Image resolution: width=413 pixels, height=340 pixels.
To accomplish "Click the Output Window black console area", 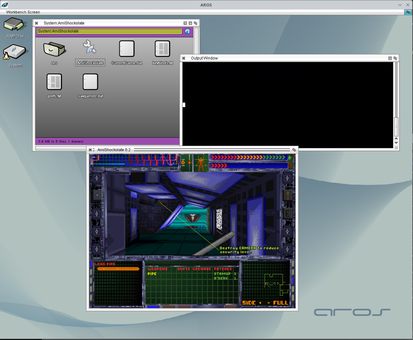I will coord(288,105).
